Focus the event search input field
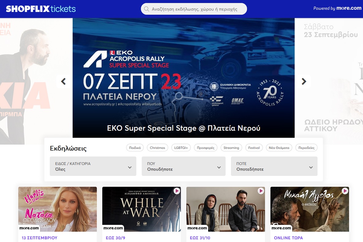The height and width of the screenshot is (242, 363). point(194,9)
